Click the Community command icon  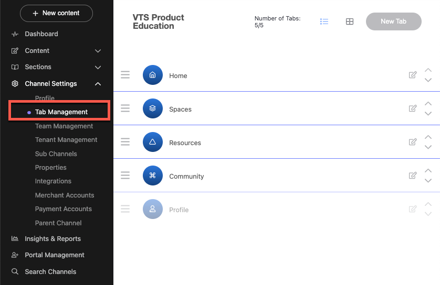point(153,176)
